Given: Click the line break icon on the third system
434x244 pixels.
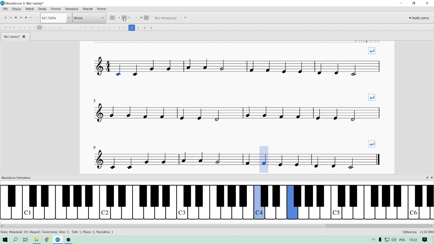Looking at the screenshot, I should tap(372, 144).
